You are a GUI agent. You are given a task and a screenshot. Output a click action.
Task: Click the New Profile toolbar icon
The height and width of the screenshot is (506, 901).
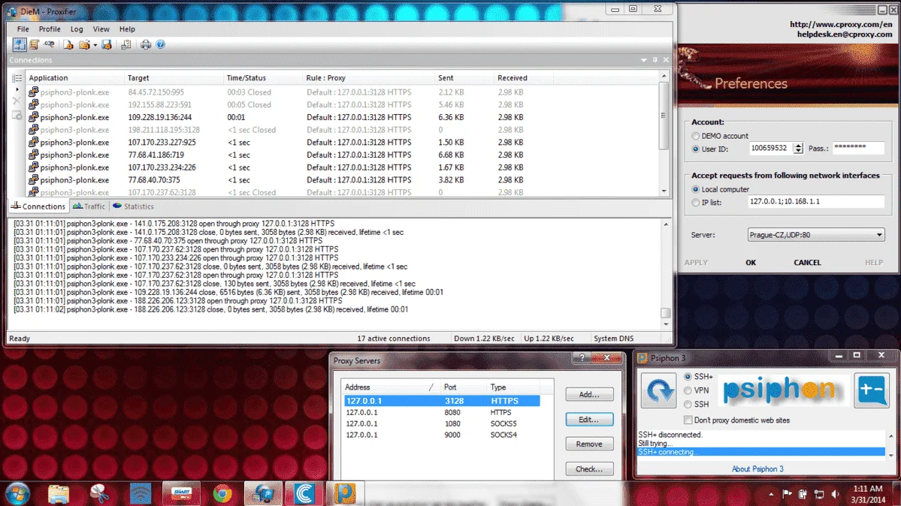[x=68, y=44]
